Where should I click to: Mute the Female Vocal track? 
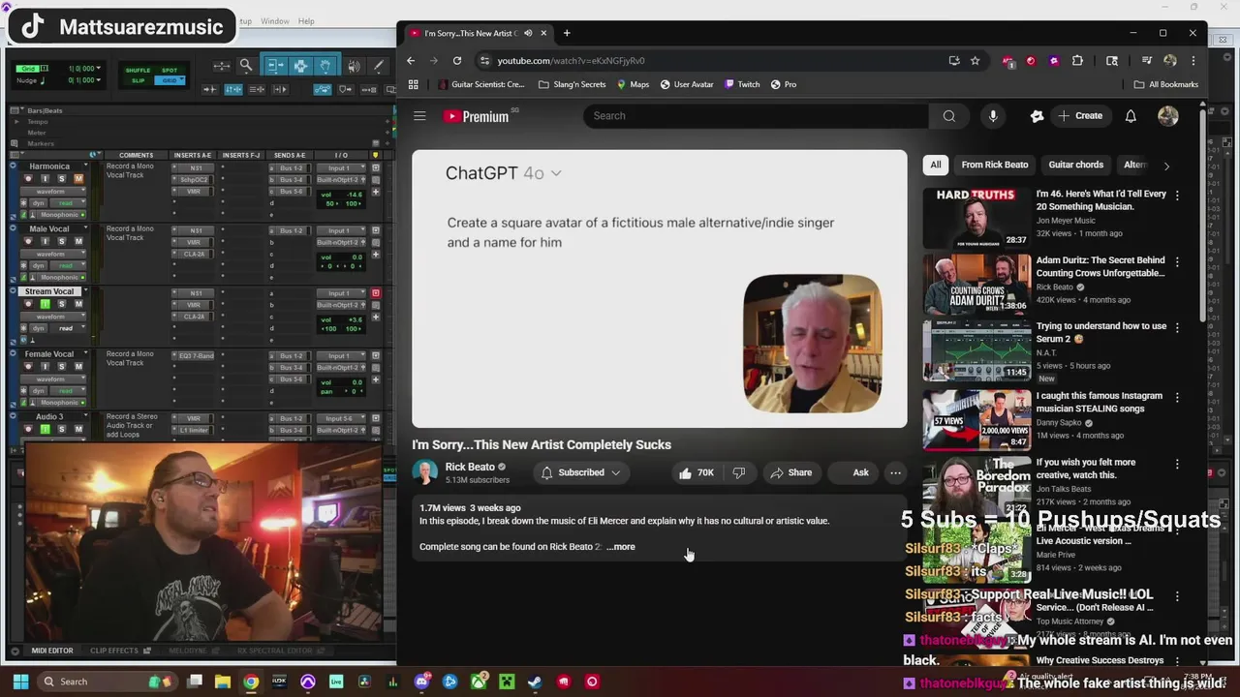[78, 366]
